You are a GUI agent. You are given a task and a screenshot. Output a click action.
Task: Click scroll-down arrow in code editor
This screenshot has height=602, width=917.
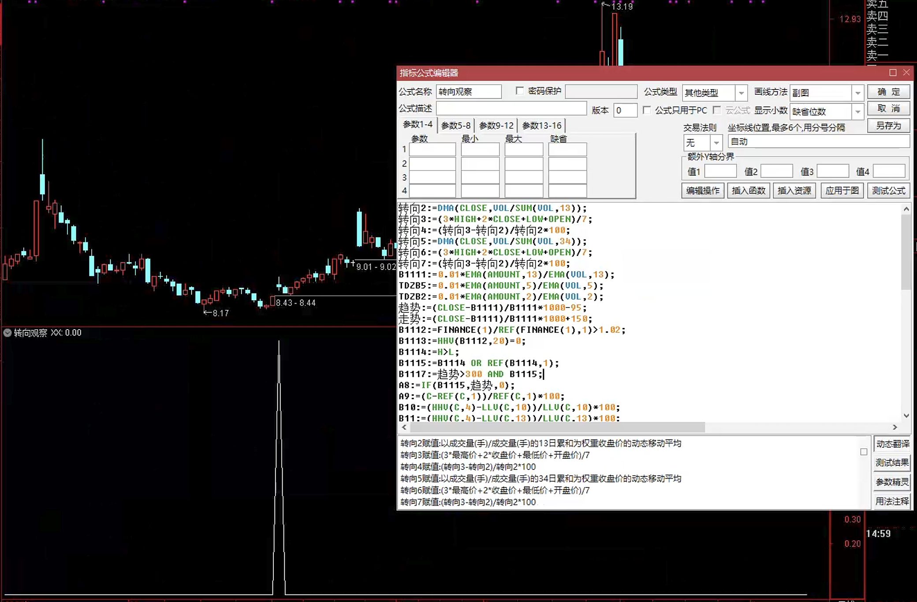click(906, 416)
